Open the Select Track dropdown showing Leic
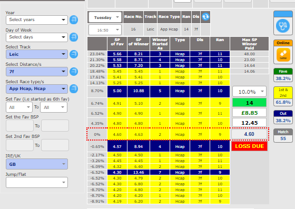Image resolution: width=295 pixels, height=209 pixels. pyautogui.click(x=37, y=54)
